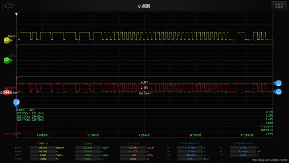Click FFT peak reading 122.07KHz
This screenshot has width=289, height=163.
coord(30,113)
